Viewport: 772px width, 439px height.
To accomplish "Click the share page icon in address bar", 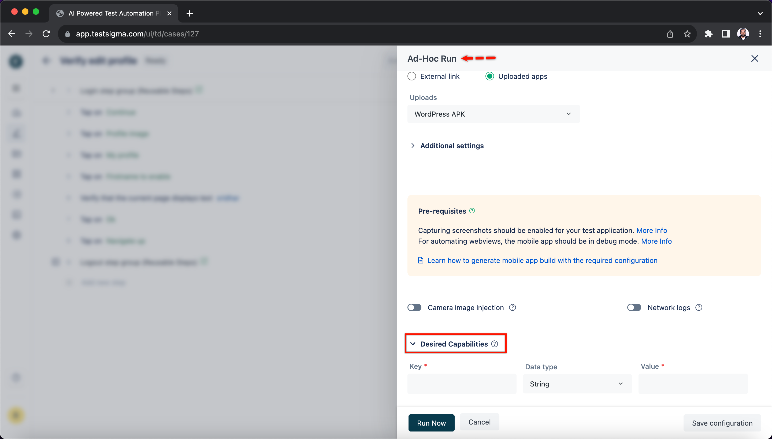I will click(x=670, y=34).
